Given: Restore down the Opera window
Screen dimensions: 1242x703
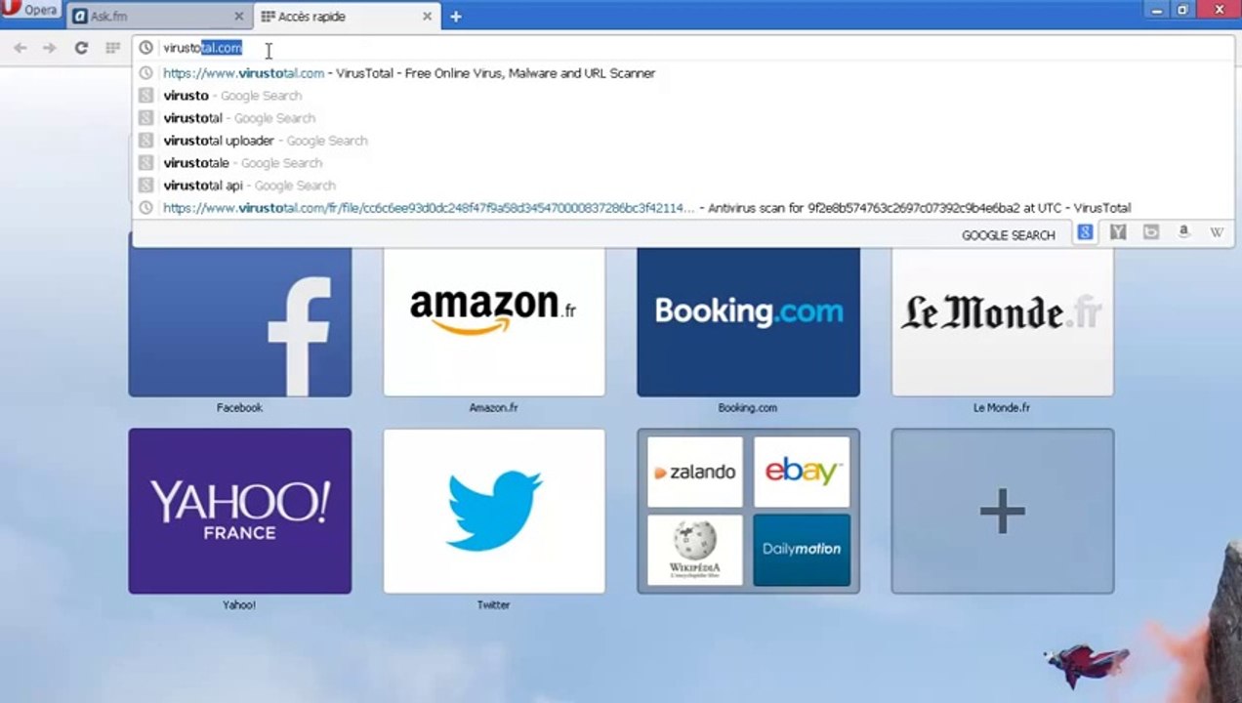Looking at the screenshot, I should (1182, 10).
